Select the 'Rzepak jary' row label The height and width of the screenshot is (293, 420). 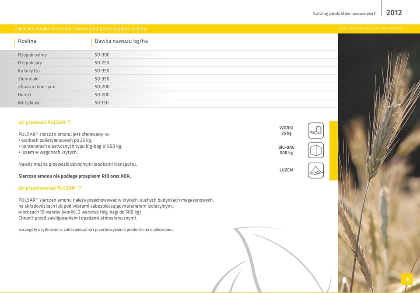[x=30, y=63]
